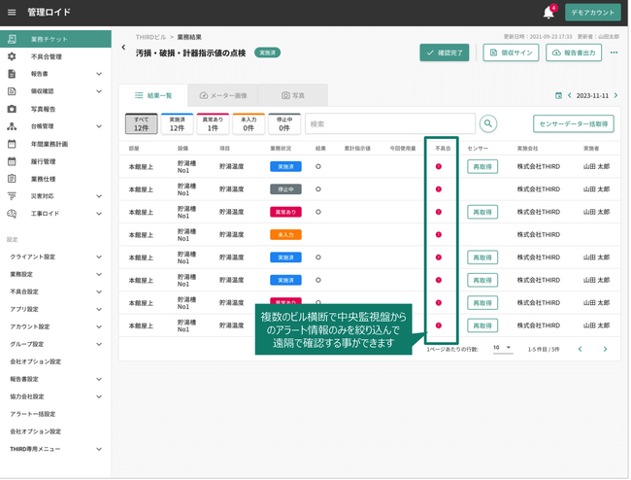Click the 工事ロイド brain icon
Image resolution: width=631 pixels, height=480 pixels.
point(12,214)
